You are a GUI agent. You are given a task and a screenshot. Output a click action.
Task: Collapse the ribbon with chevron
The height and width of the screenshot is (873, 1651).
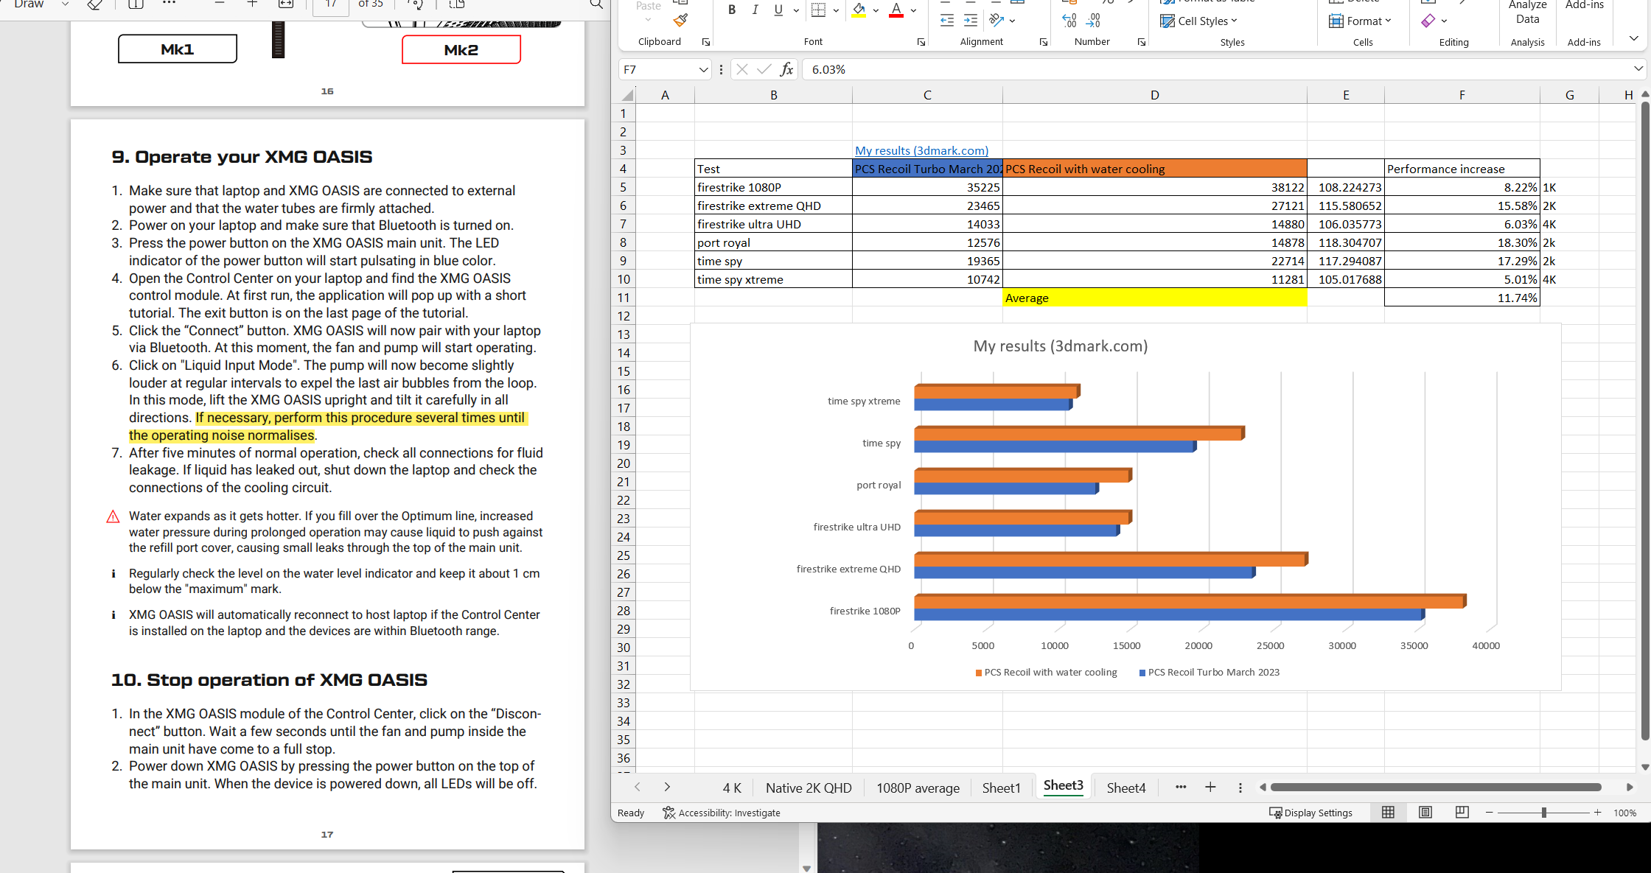(1633, 38)
